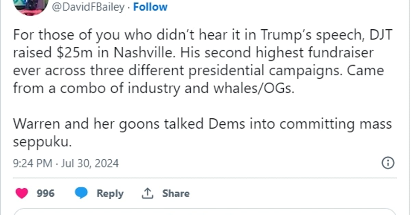Click the word 'seppuku.' in the tweet

(42, 142)
